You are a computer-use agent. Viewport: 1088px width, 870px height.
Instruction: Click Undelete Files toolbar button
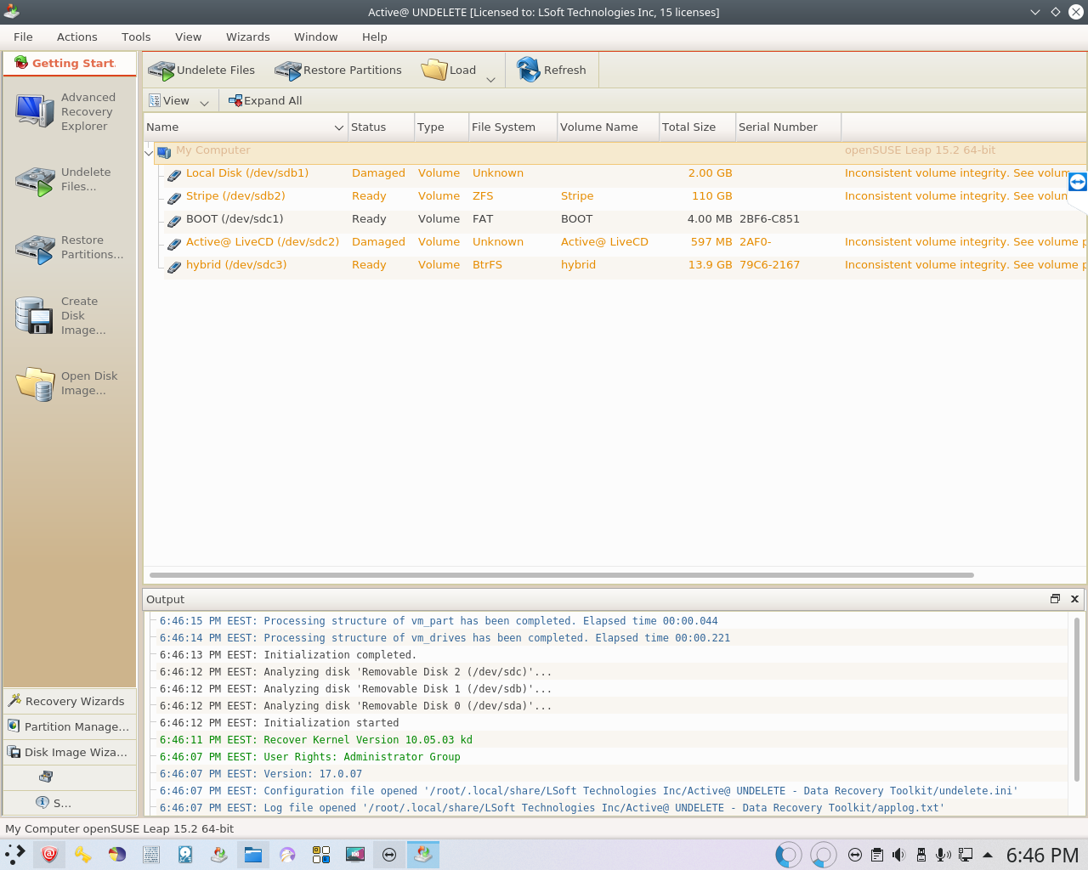click(201, 70)
